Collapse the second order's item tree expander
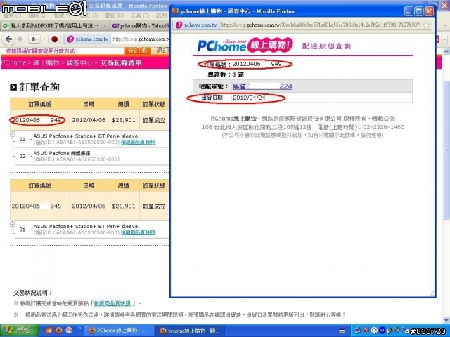450x337 pixels. coord(13,224)
